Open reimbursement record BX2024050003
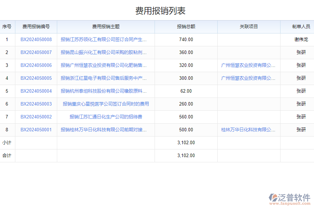This screenshot has height=209, width=314. pyautogui.click(x=36, y=104)
